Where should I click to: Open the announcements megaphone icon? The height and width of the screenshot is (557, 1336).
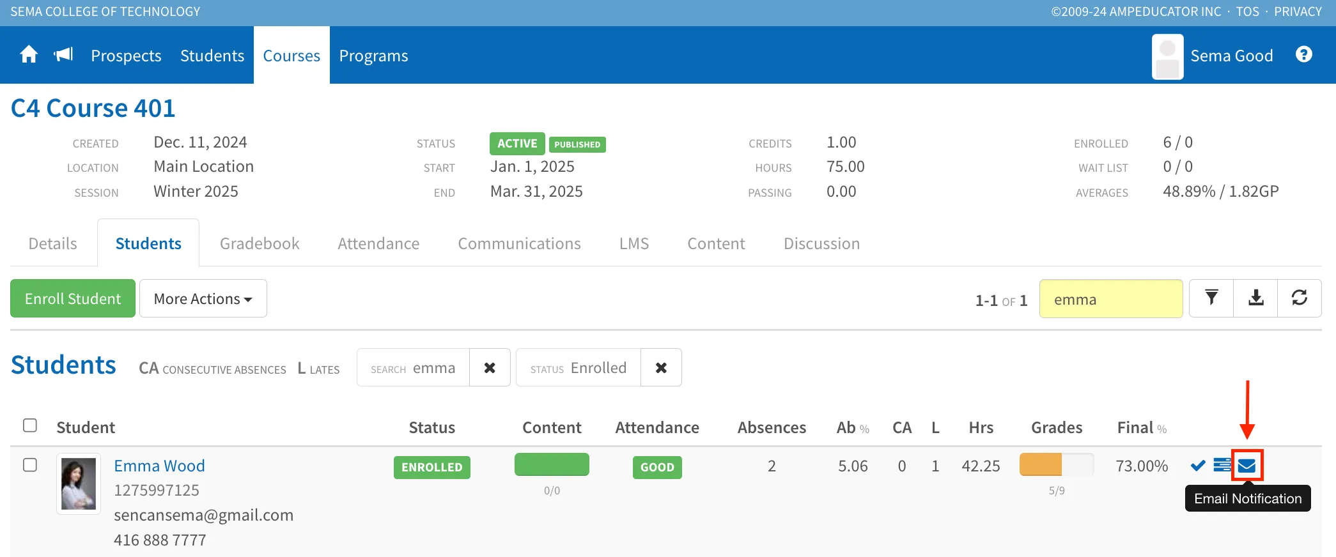point(64,55)
